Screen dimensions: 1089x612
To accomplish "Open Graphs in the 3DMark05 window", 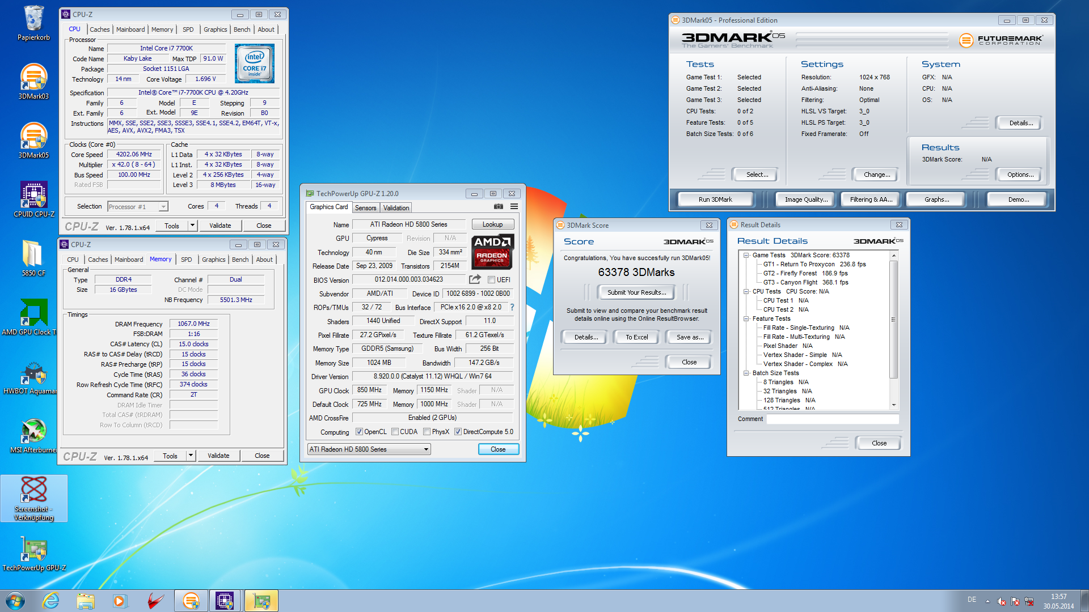I will tap(936, 199).
